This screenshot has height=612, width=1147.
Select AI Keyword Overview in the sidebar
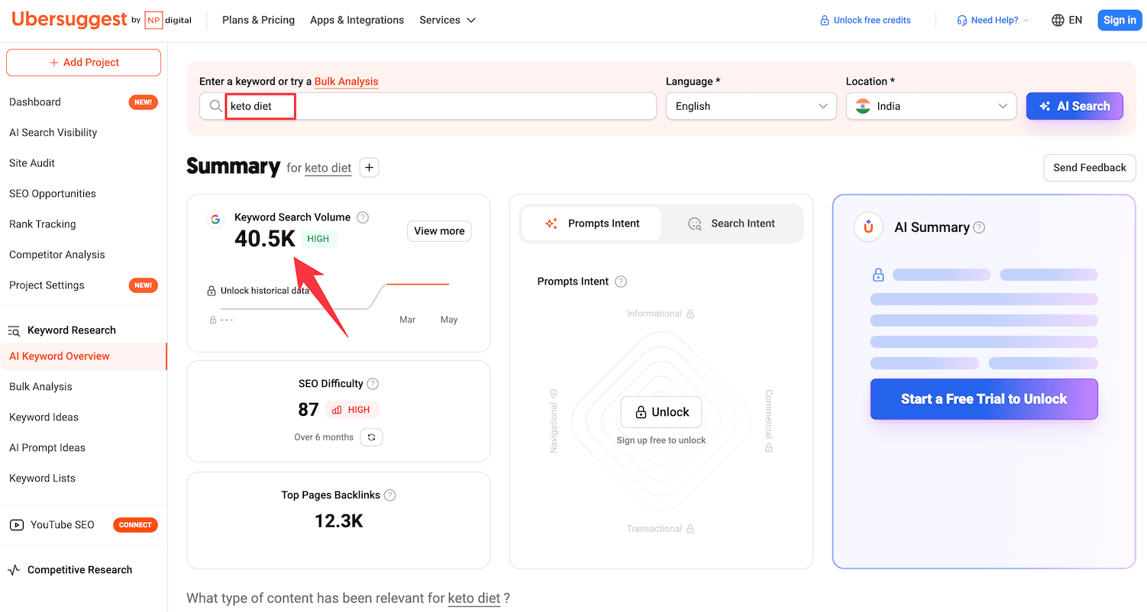[83, 356]
